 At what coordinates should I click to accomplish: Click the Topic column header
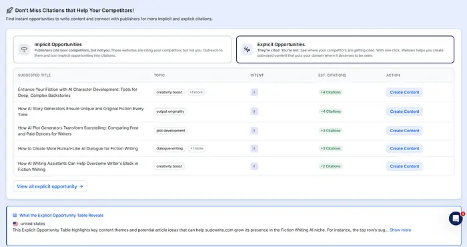pyautogui.click(x=159, y=75)
